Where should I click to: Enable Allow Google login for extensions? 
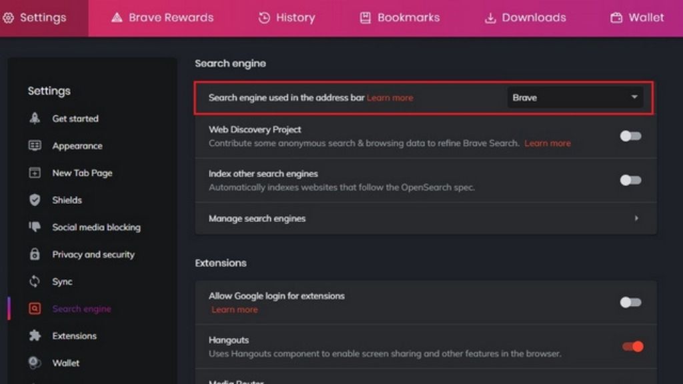(630, 303)
